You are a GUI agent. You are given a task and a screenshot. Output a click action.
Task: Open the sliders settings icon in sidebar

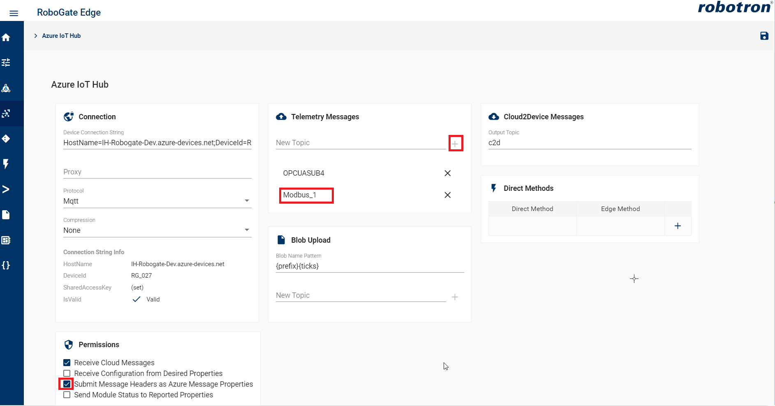[x=6, y=63]
